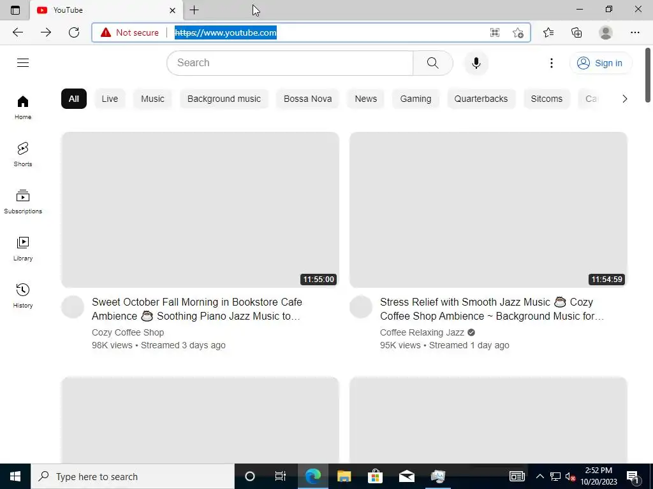653x489 pixels.
Task: Open File Explorer from taskbar
Action: pos(344,476)
